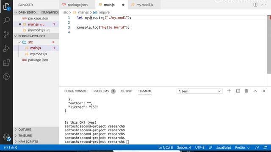This screenshot has width=271, height=152.
Task: Kill terminal with trash icon
Action: pos(246,91)
